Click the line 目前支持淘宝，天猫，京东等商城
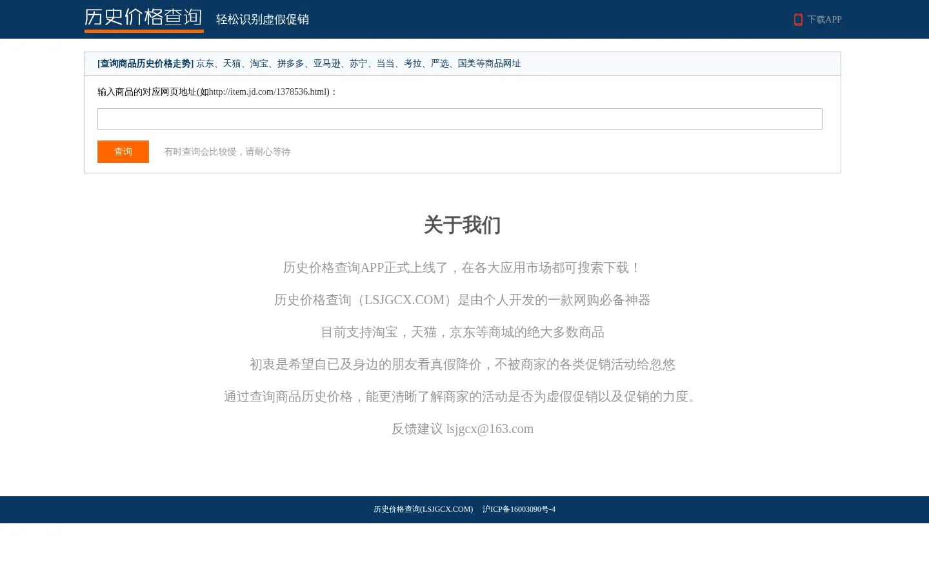The image size is (929, 580). coord(463,332)
